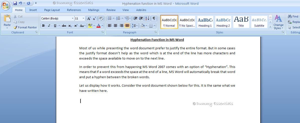
Task: Switch to the Page Layout tab
Action: [x=52, y=10]
